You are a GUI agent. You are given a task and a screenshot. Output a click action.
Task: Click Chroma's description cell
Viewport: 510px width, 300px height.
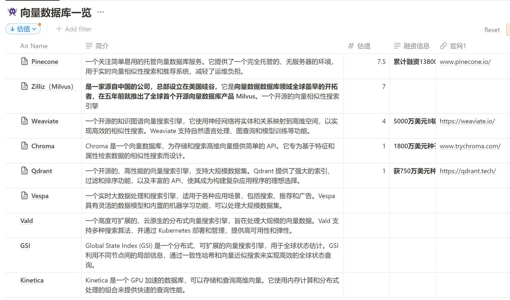click(212, 151)
